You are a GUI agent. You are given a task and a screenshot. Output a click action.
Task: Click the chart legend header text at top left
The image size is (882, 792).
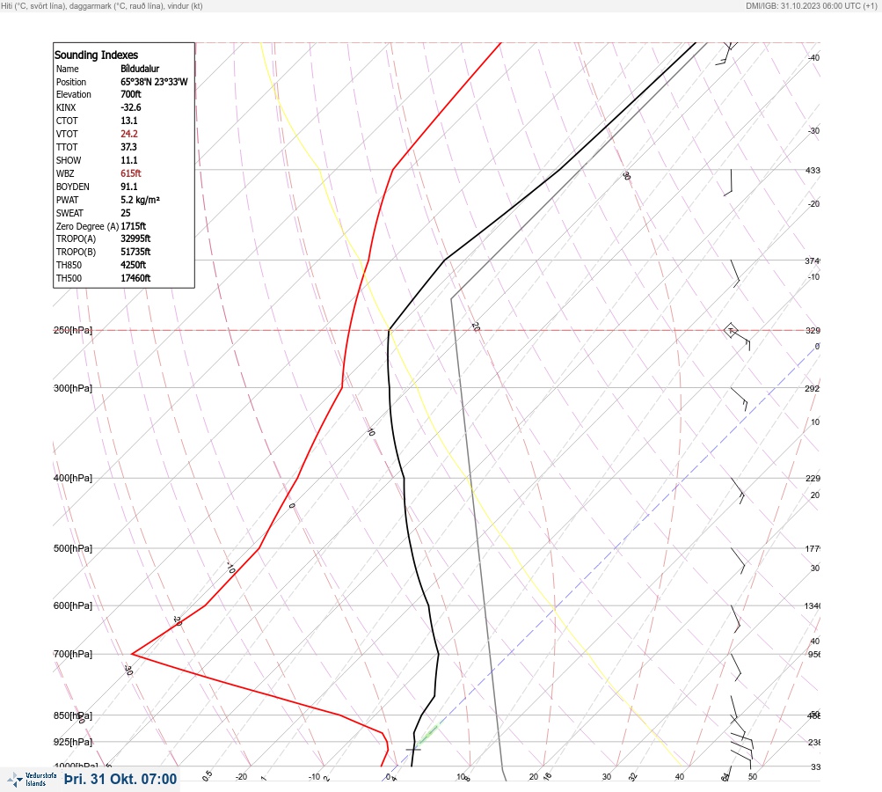(x=102, y=6)
